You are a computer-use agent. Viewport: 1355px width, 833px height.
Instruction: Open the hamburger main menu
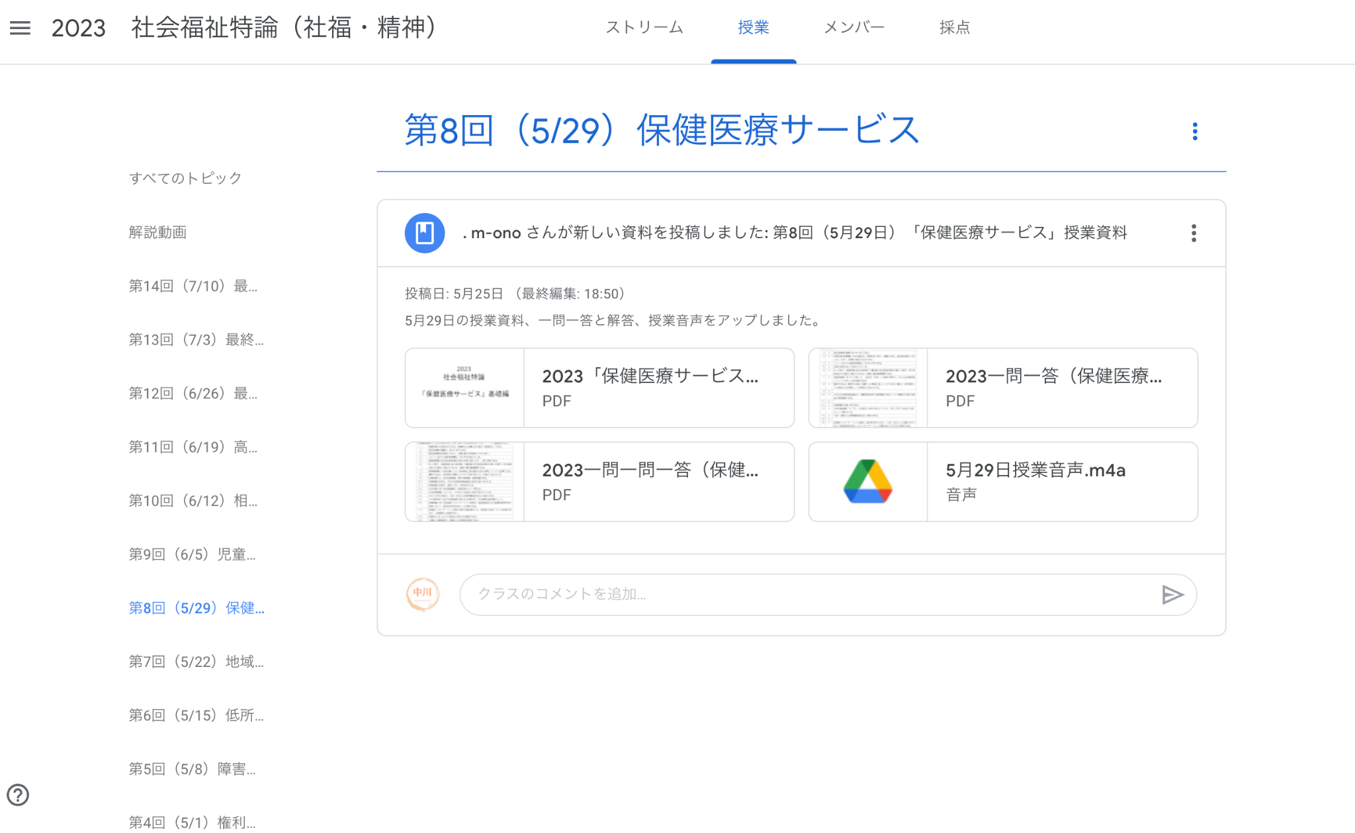pos(20,28)
